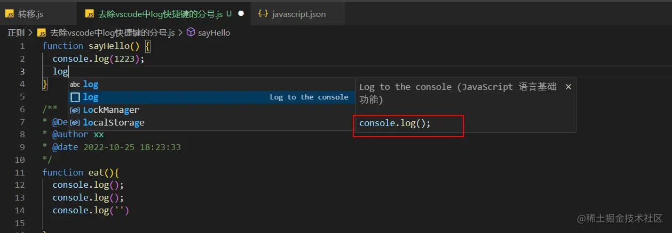672x233 pixels.
Task: Click the snippet square icon beside selected log
Action: (x=75, y=97)
